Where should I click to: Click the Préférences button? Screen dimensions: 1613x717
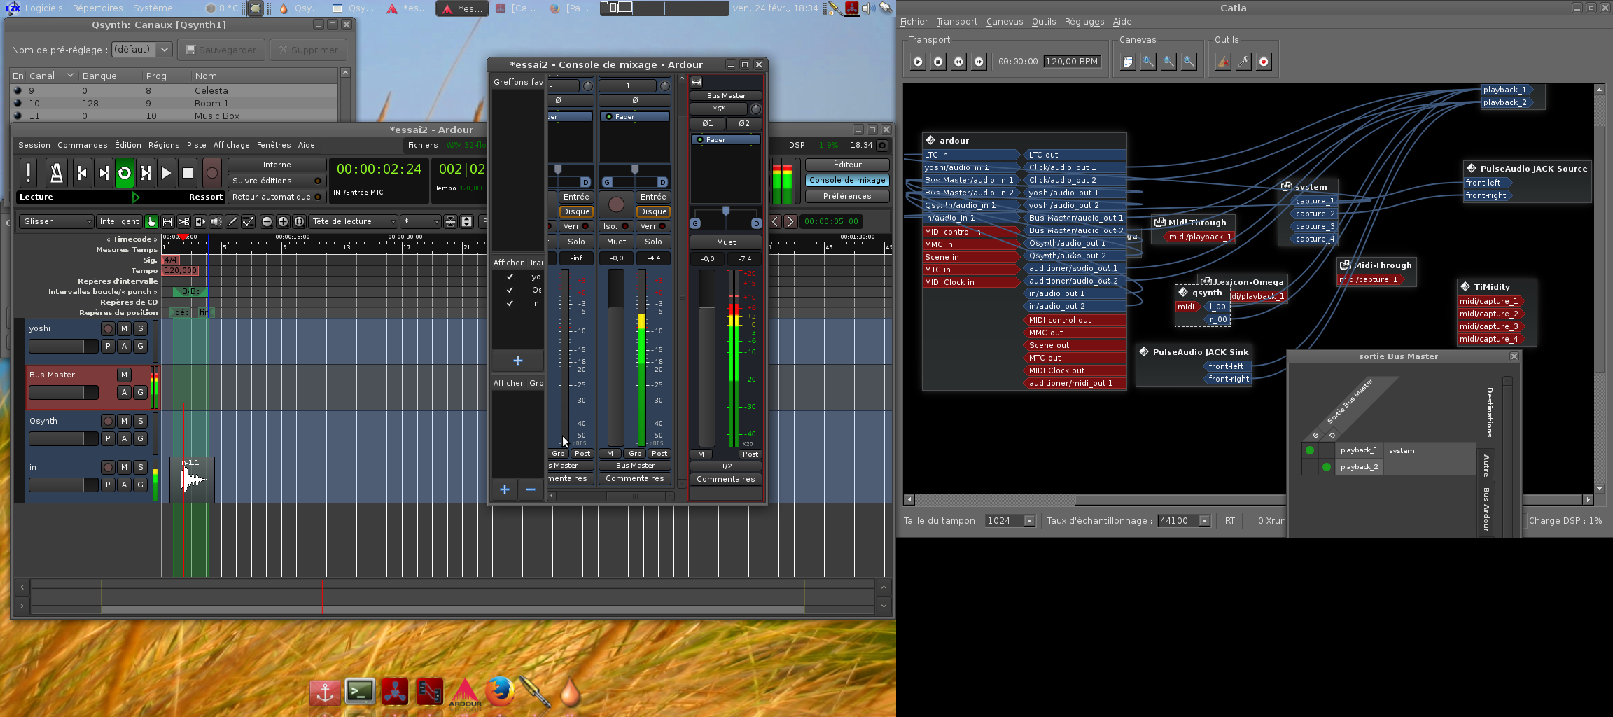[x=846, y=197]
